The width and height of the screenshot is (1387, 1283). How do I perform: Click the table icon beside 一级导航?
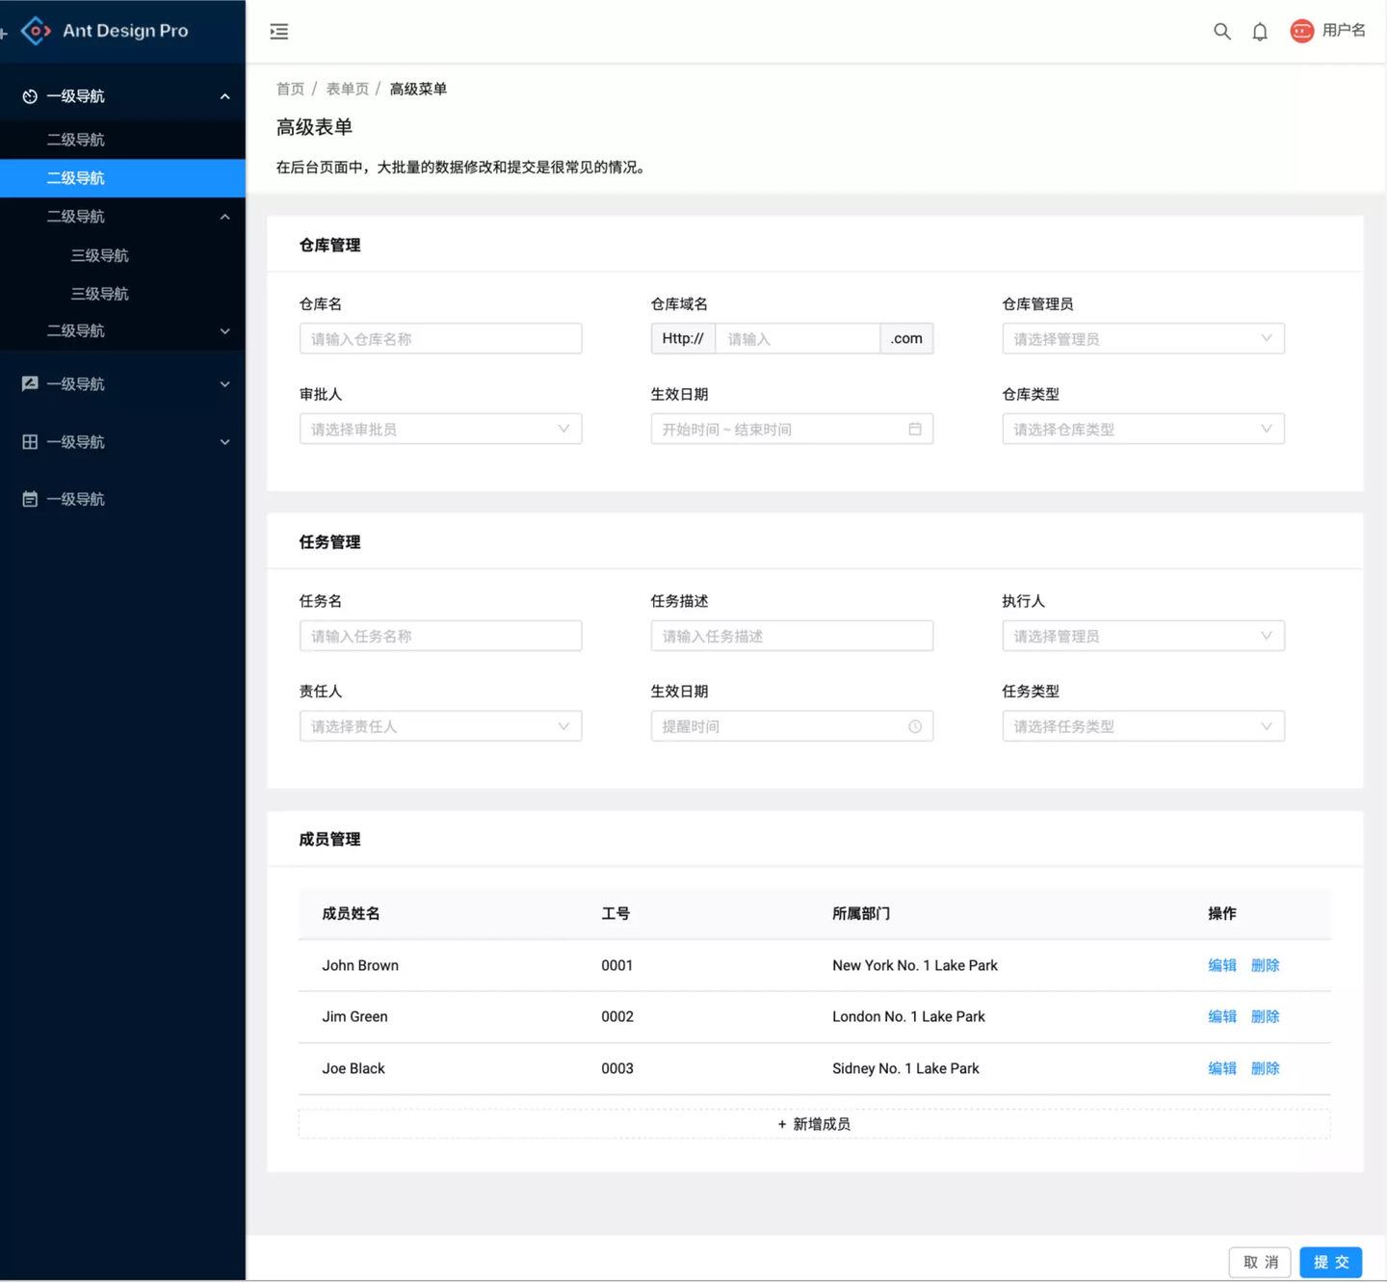[x=29, y=441]
